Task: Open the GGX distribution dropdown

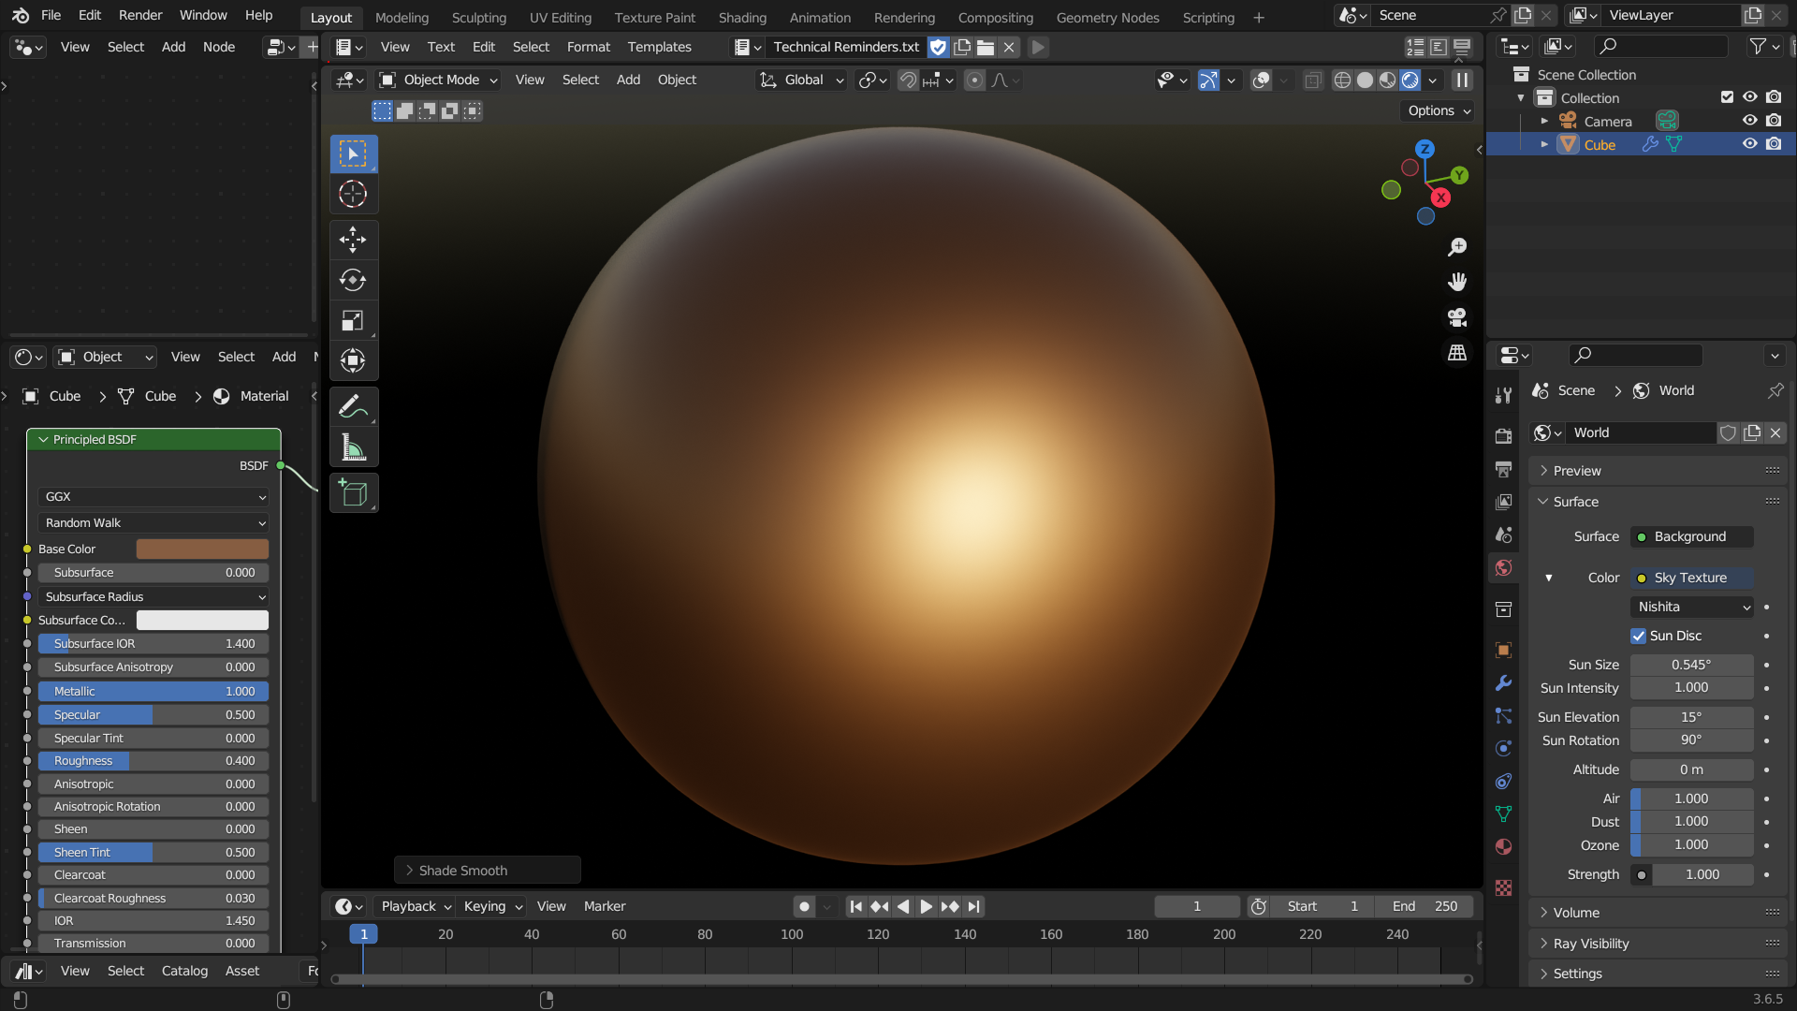Action: point(153,497)
